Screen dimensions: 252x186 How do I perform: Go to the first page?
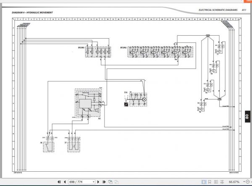click(59, 182)
